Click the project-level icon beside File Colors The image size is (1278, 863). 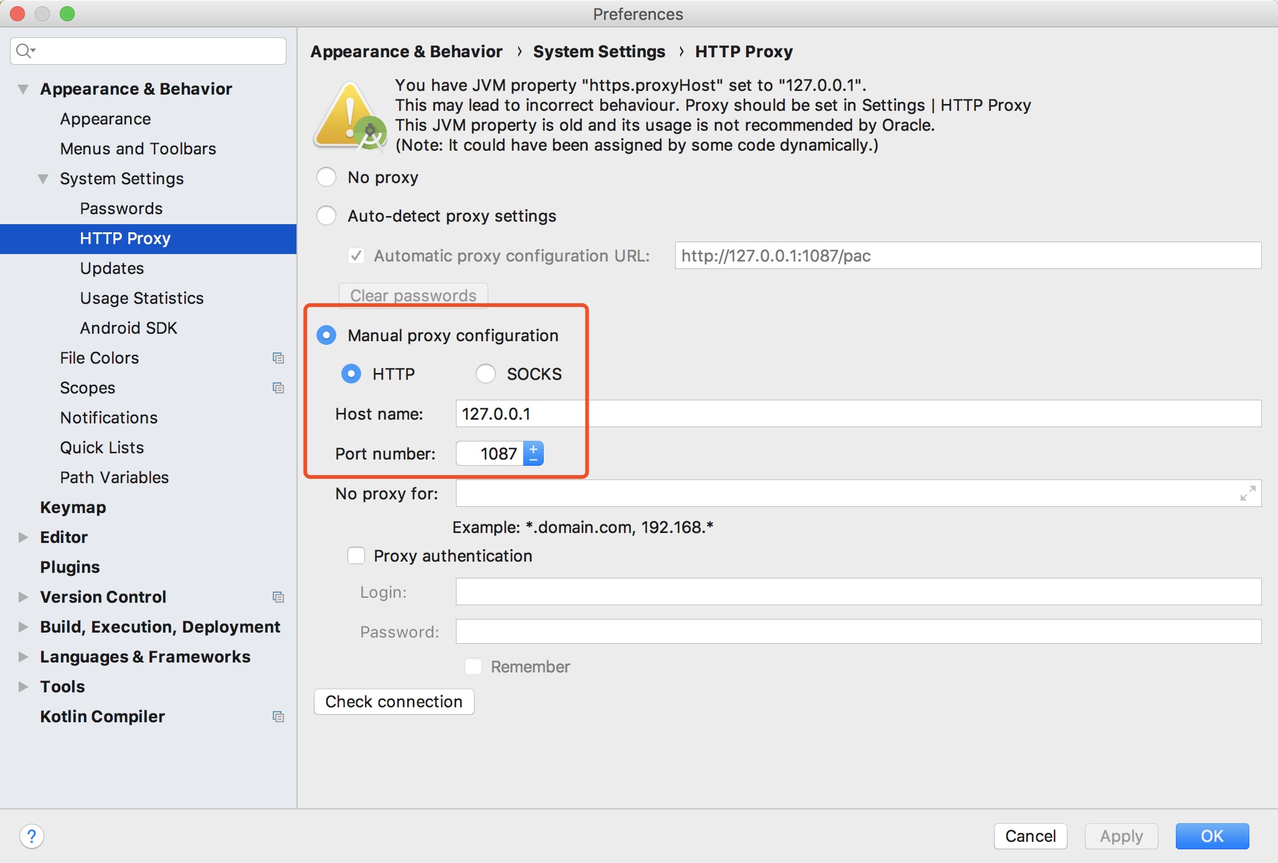[x=278, y=358]
